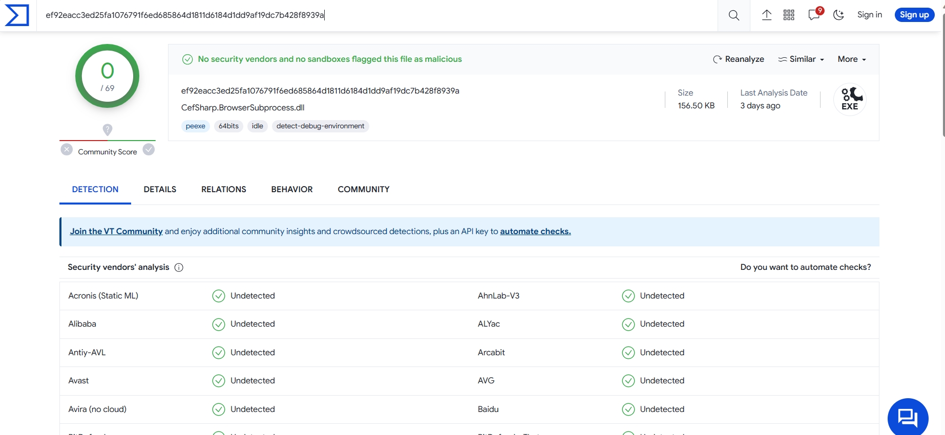Click the upload file icon
The image size is (945, 435).
coord(766,15)
